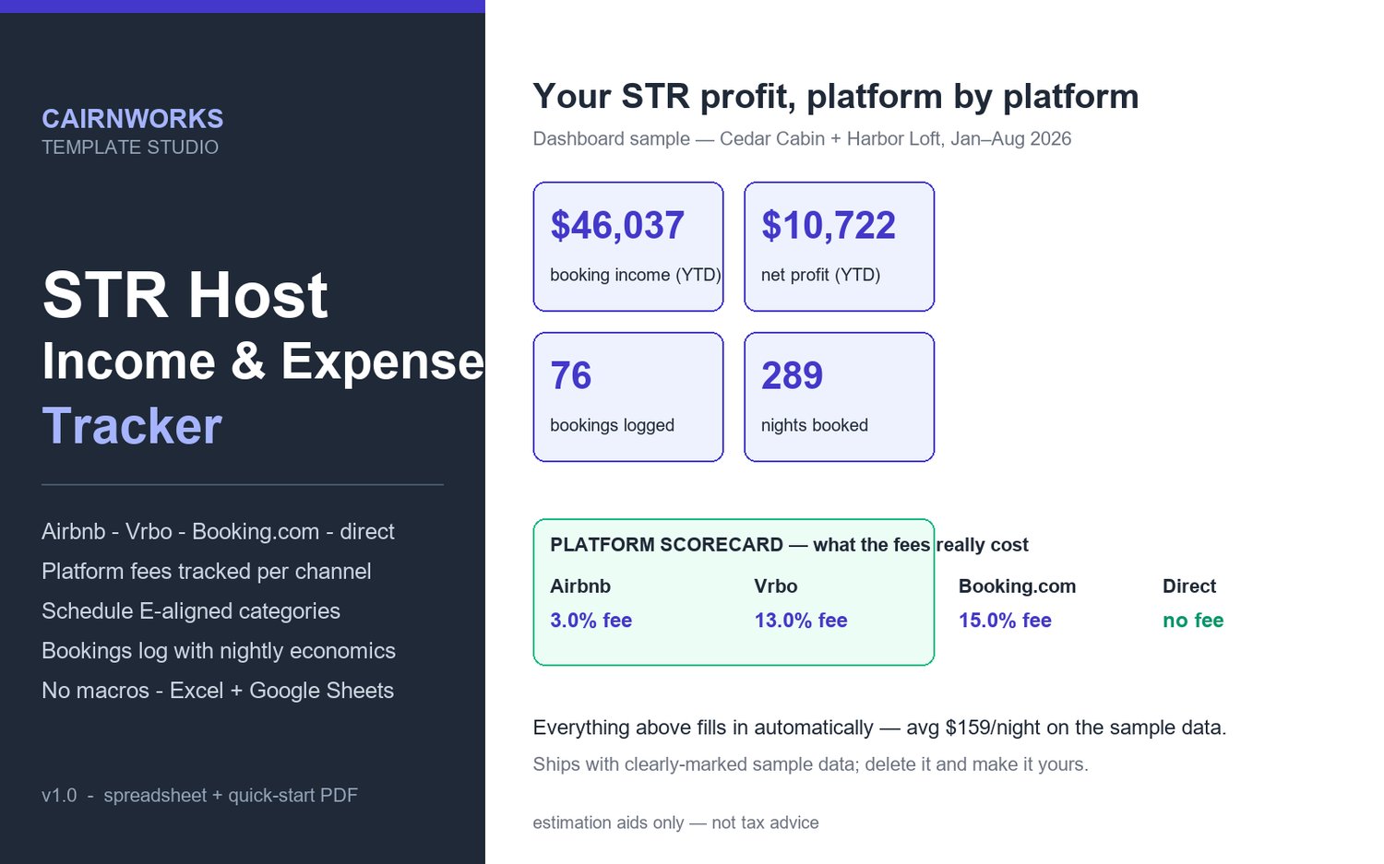Select the v1.0 spreadsheet + quick-start PDF text

point(199,796)
